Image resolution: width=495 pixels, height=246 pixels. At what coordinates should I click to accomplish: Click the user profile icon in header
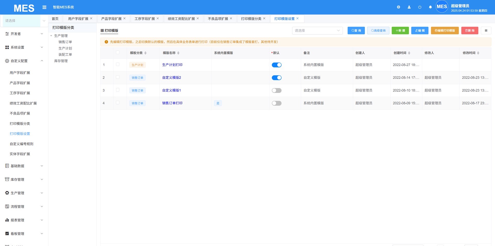coord(409,7)
